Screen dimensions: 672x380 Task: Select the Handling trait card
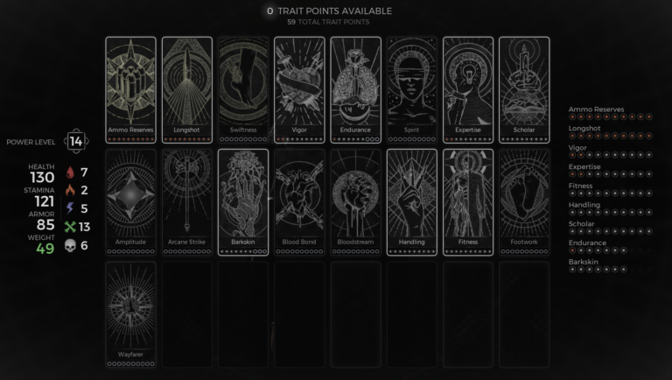pos(412,202)
